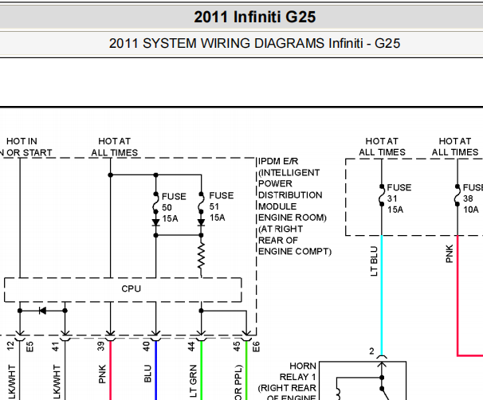Screen dimensions: 483x400
Task: Select "HOT AT ALL TIMES" above fuse 31
Action: click(x=382, y=147)
